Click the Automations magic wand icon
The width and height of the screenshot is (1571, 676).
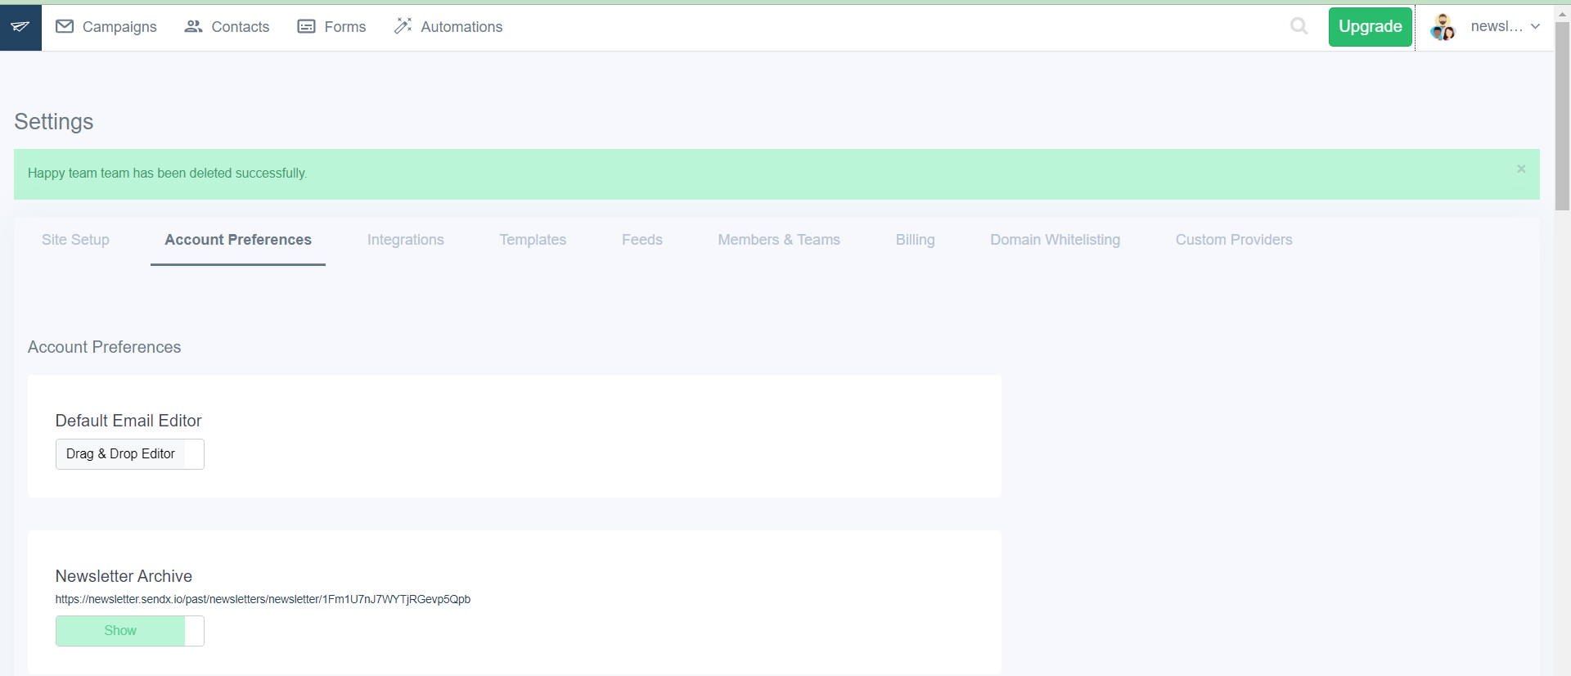pos(403,26)
